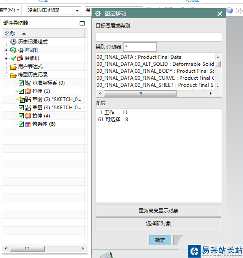This screenshot has height=258, width=243.
Task: Click the Cameras (摄像机) icon
Action: tap(20, 58)
